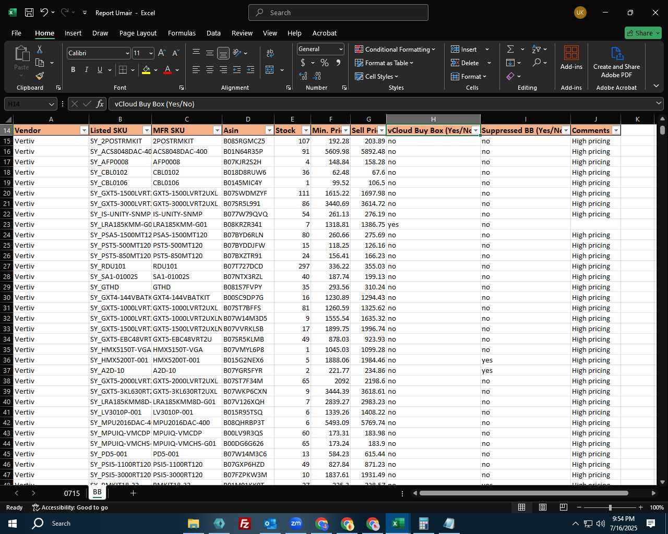Toggle center horizontal alignment
Screen dimensions: 668x534
click(210, 69)
